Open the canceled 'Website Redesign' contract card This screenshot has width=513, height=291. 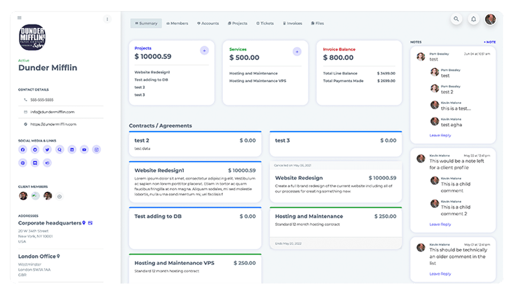pyautogui.click(x=336, y=182)
